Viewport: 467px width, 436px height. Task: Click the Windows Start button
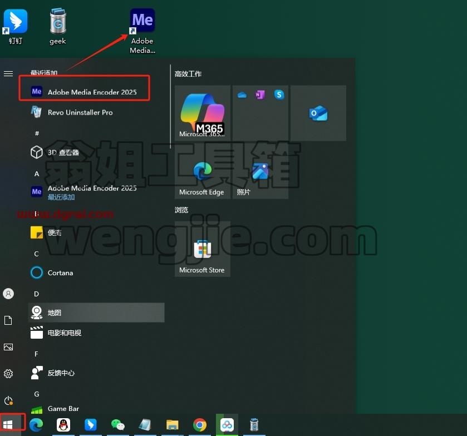(x=8, y=425)
